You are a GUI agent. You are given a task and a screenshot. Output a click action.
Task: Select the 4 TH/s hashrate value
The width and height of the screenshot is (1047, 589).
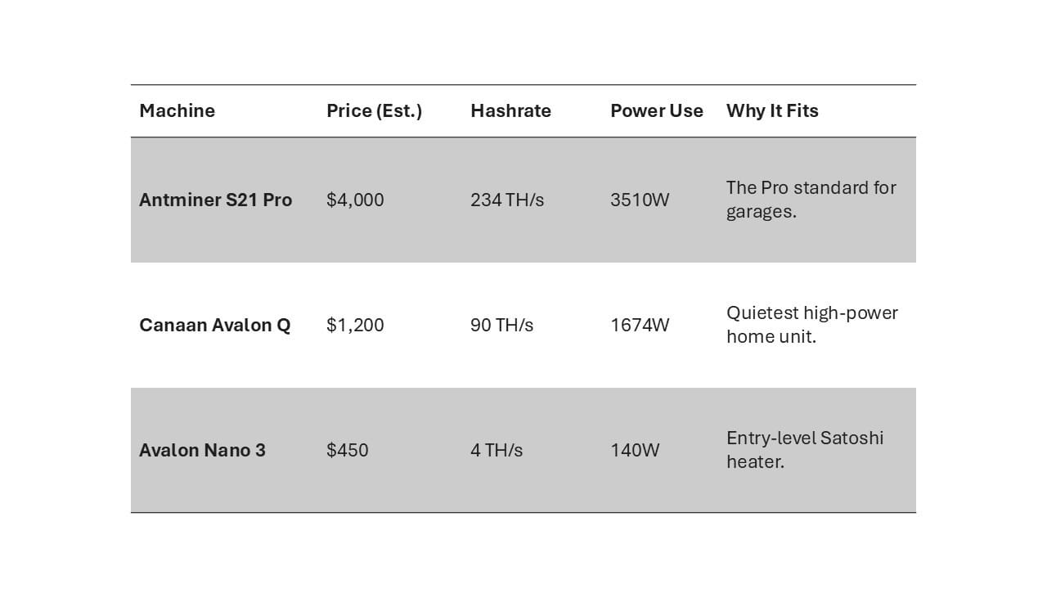(497, 451)
